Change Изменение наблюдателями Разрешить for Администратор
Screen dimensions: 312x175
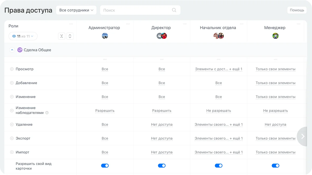tap(105, 111)
